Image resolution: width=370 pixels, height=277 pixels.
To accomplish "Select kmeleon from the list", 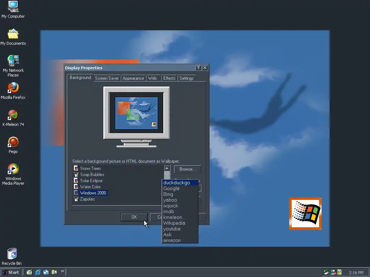I will pos(180,217).
